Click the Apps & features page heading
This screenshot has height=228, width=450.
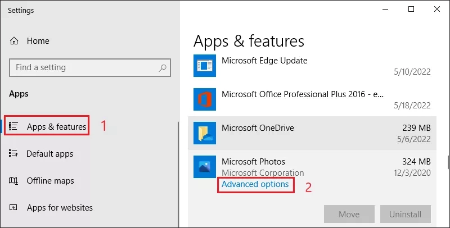[x=249, y=41]
